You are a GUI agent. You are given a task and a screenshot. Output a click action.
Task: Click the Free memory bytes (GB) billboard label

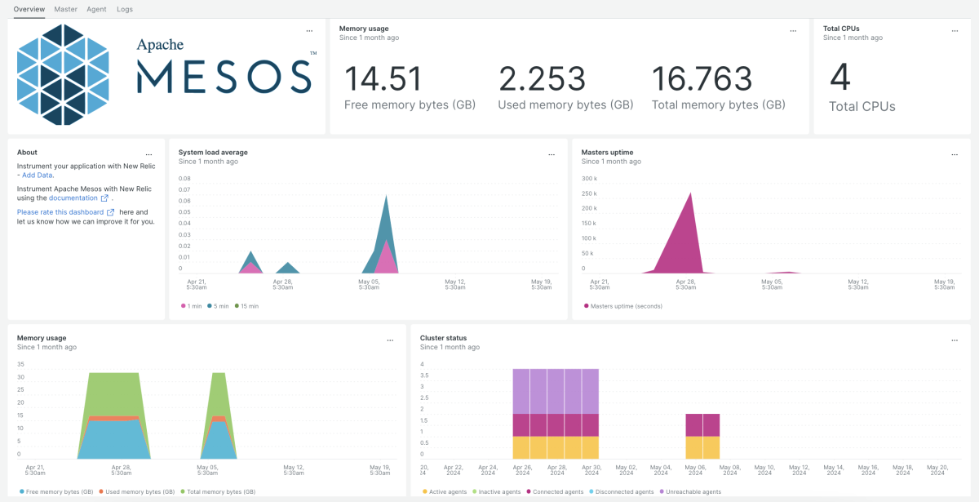pyautogui.click(x=410, y=104)
